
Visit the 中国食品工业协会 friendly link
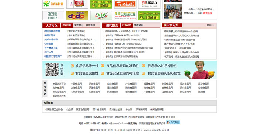click(x=54, y=110)
